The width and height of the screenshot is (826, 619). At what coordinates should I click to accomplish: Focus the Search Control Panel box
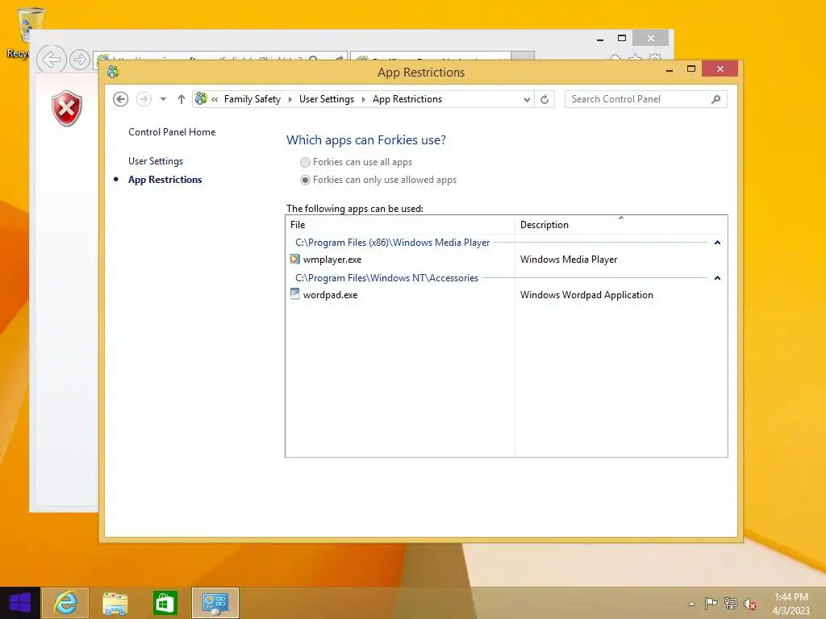[x=645, y=99]
